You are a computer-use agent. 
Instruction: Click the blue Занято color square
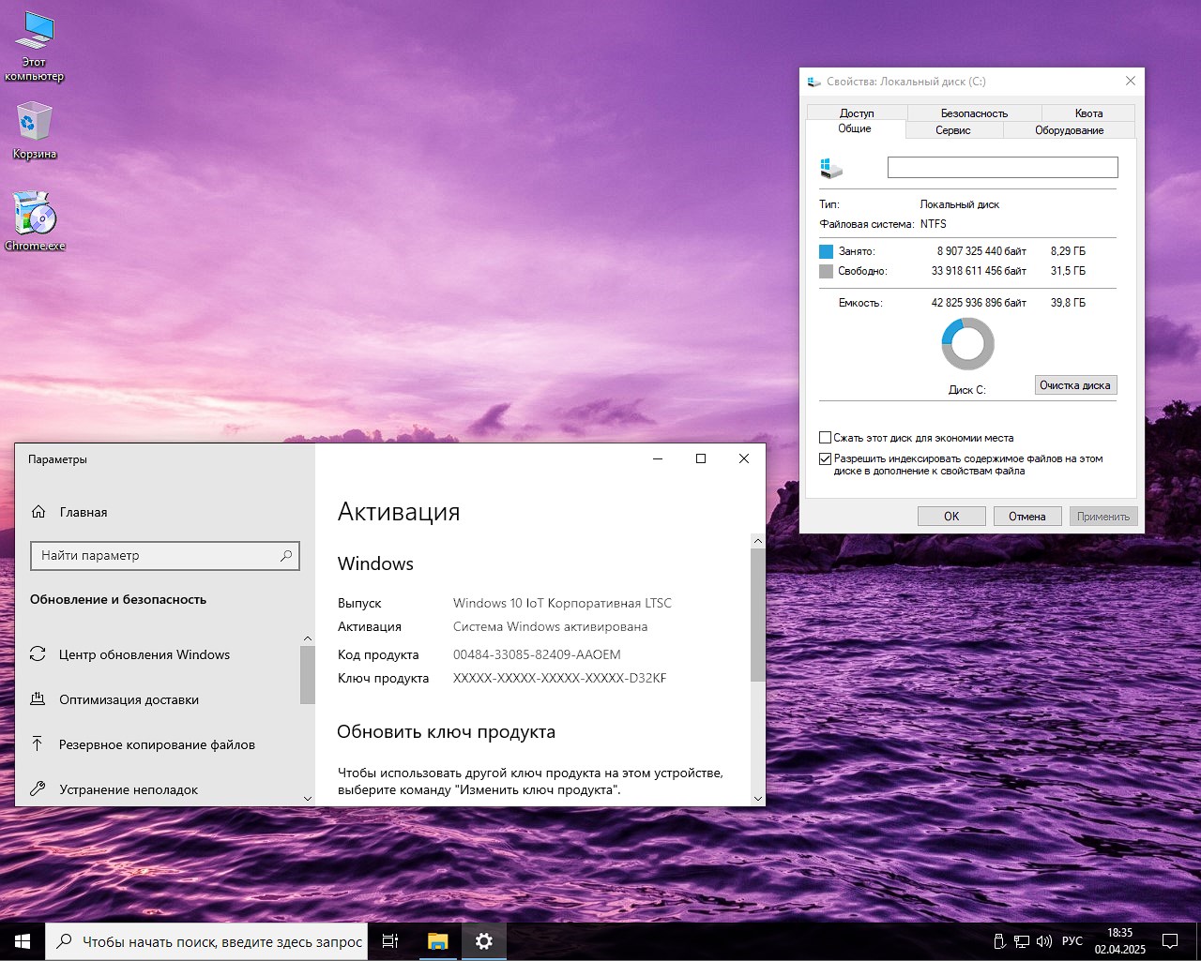(826, 251)
